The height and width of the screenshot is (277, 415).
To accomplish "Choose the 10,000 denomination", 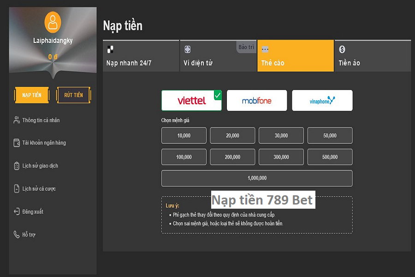I will [x=184, y=136].
